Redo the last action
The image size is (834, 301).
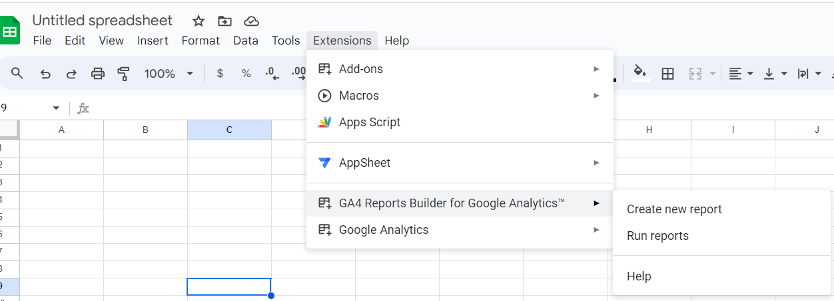pyautogui.click(x=71, y=74)
